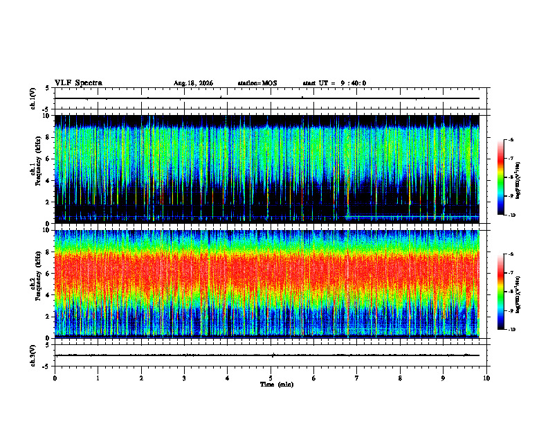Click the "-6" label on ch.1 colour bar
Viewport: 548px width, 424px height.
[x=511, y=140]
